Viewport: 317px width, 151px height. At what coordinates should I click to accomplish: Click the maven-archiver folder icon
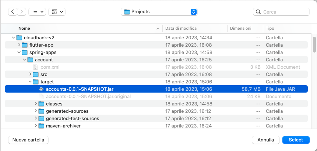point(41,126)
